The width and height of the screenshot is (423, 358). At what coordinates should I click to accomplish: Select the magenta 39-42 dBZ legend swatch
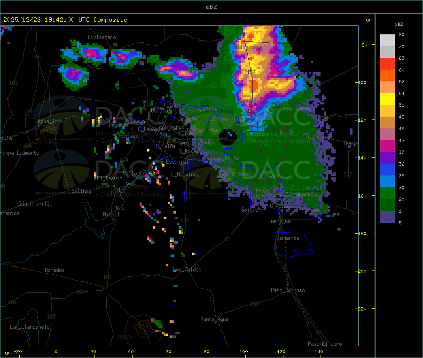[387, 146]
